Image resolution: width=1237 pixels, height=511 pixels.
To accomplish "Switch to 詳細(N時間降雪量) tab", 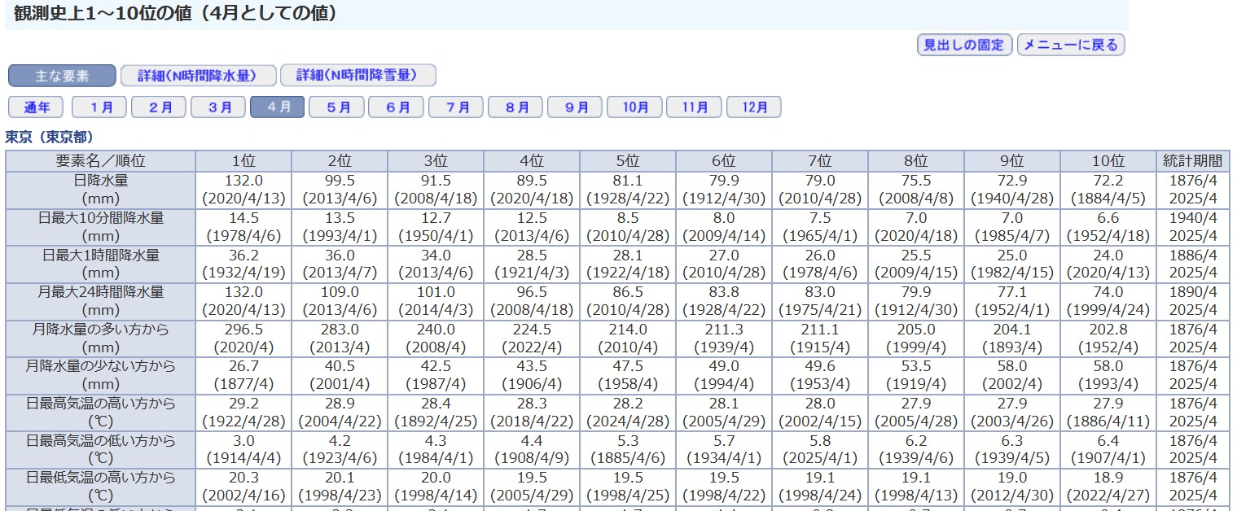I will click(358, 76).
